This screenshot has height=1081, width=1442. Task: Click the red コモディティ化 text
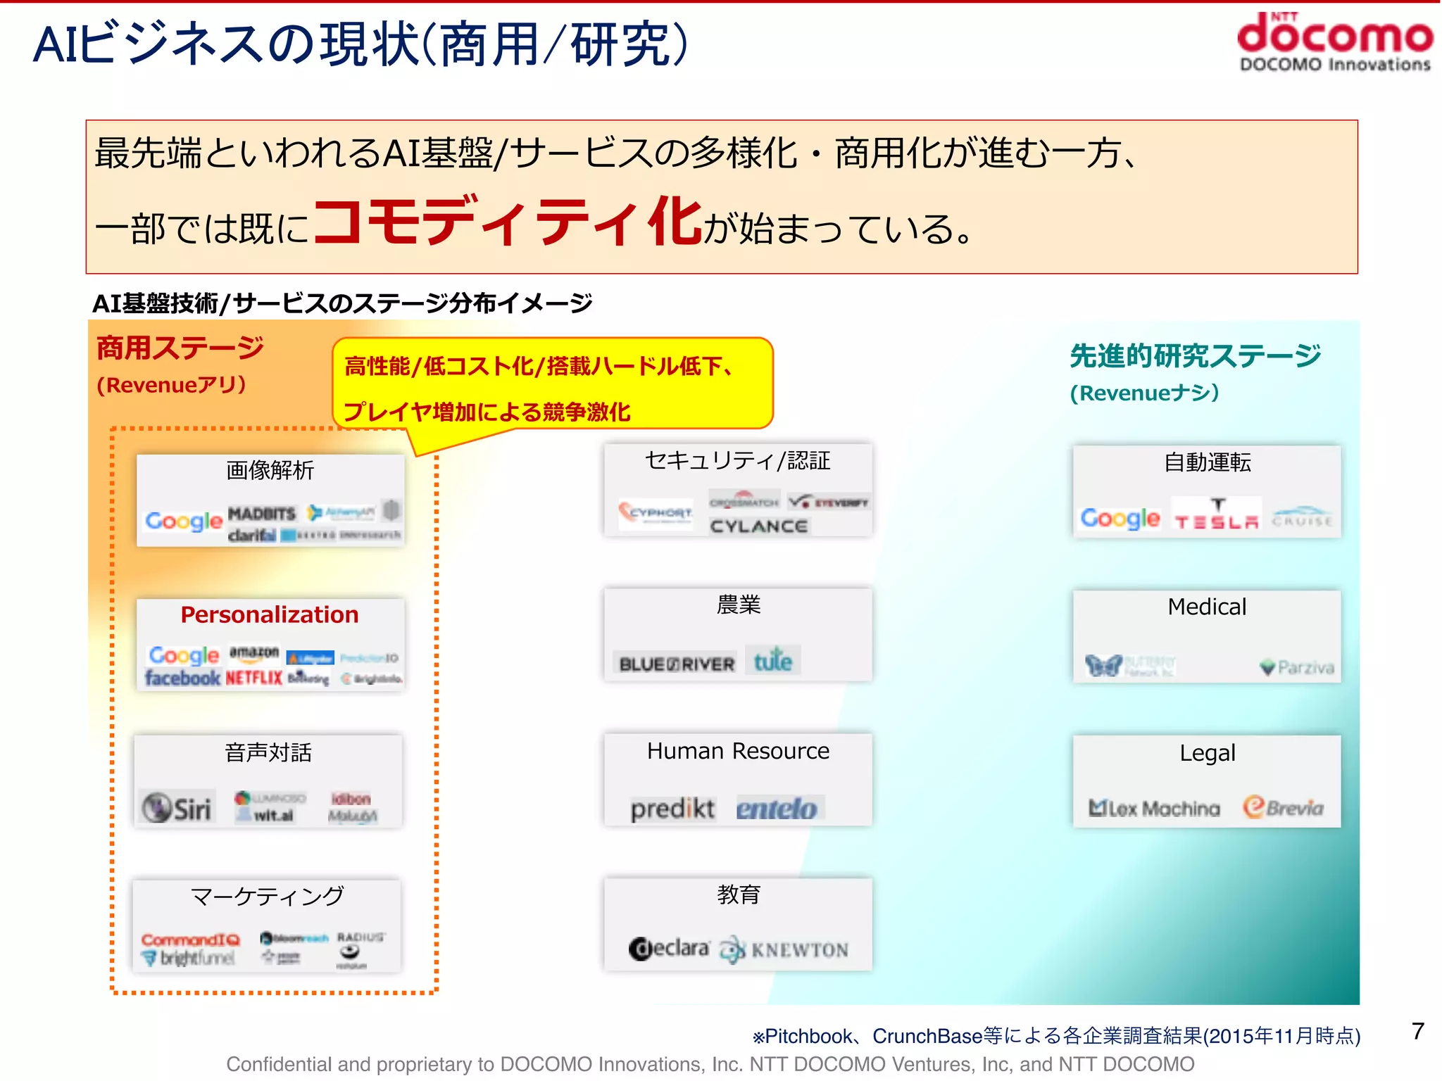point(508,220)
